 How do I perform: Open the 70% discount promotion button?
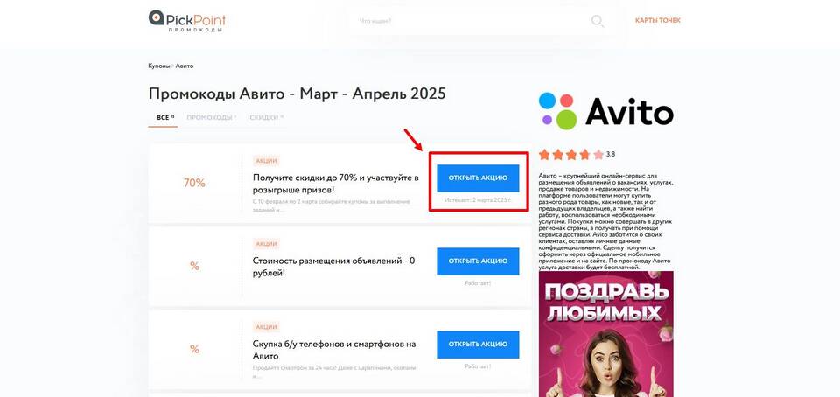click(478, 178)
